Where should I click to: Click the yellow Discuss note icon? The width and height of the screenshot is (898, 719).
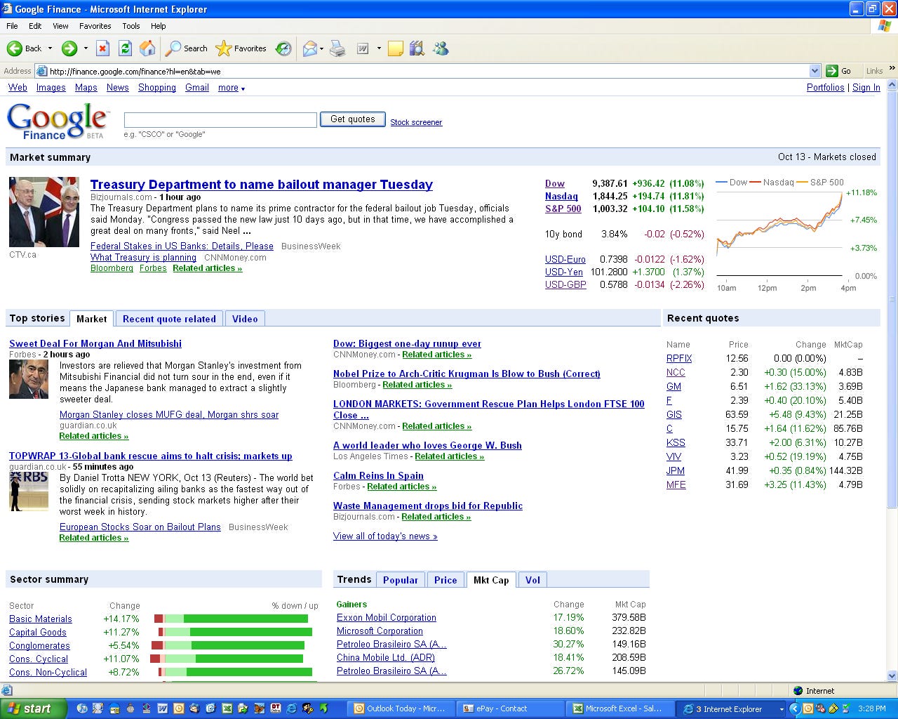(396, 48)
